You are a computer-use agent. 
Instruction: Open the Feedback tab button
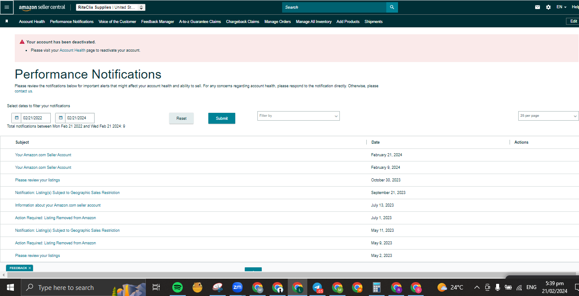(x=18, y=268)
